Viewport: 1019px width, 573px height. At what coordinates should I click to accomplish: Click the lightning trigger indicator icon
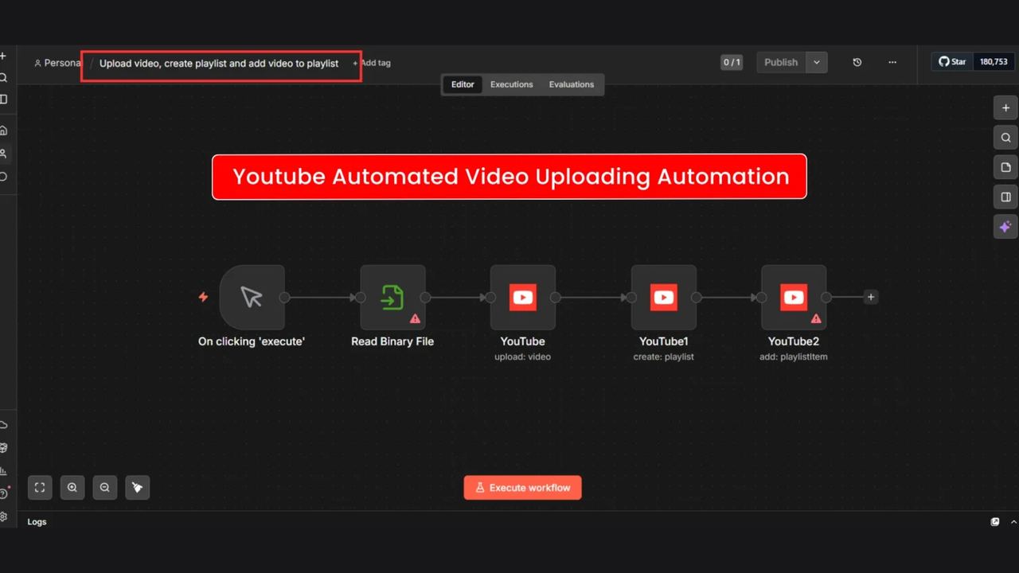(203, 297)
